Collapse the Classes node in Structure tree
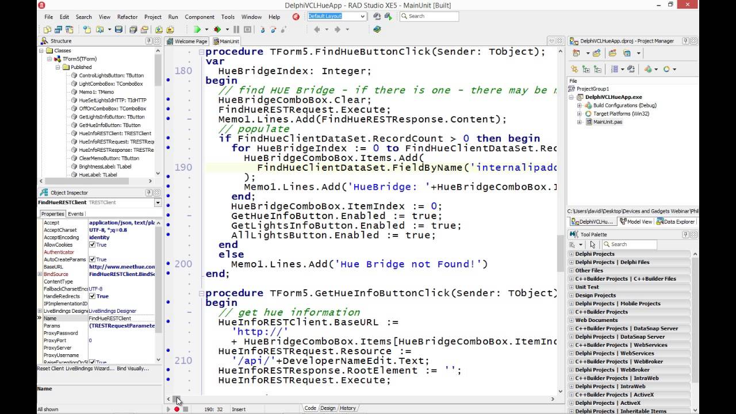This screenshot has height=414, width=736. [x=42, y=51]
